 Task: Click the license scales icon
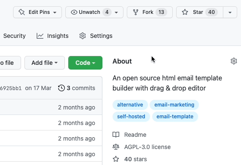tap(116, 147)
